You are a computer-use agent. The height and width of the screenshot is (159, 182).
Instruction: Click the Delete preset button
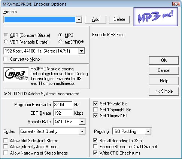tap(119, 19)
